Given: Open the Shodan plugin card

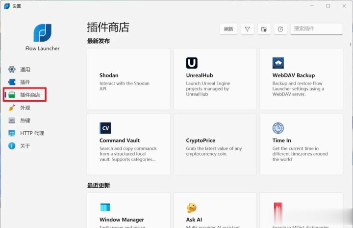Looking at the screenshot, I should (x=128, y=79).
